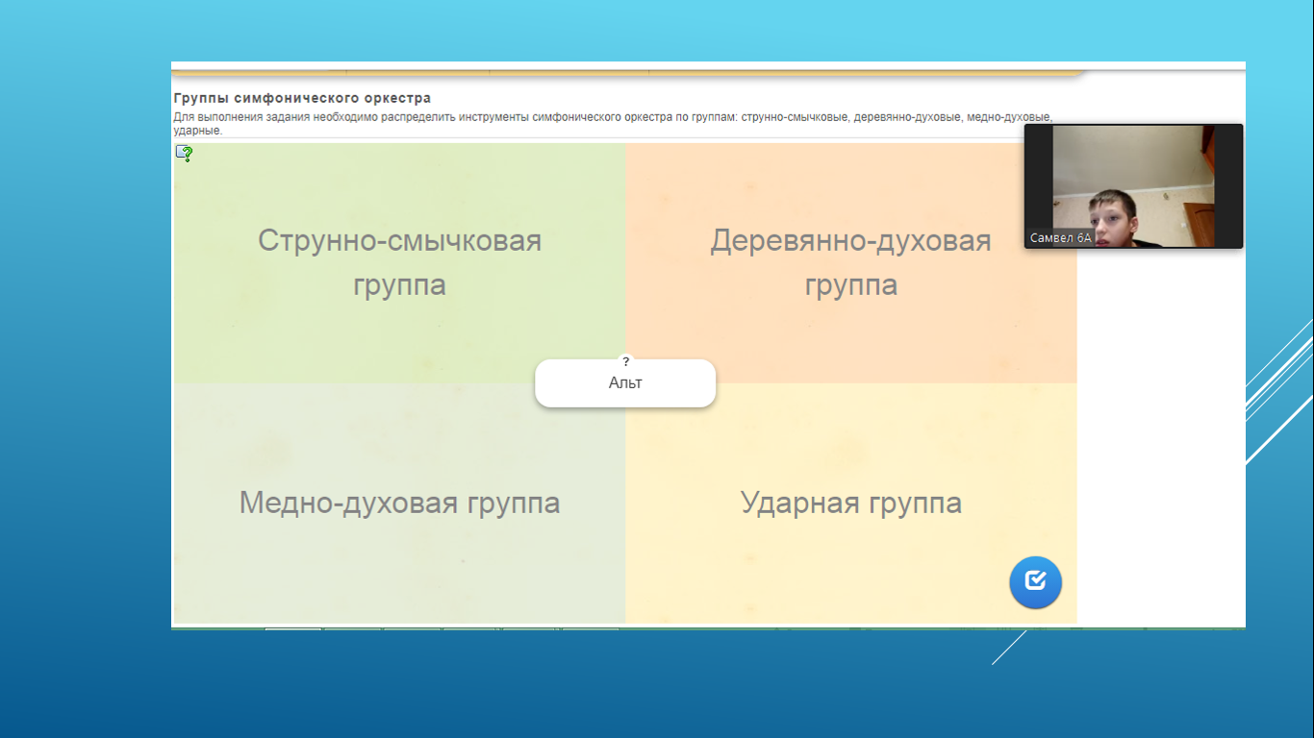Select the Альт instrument card
1314x738 pixels.
625,383
